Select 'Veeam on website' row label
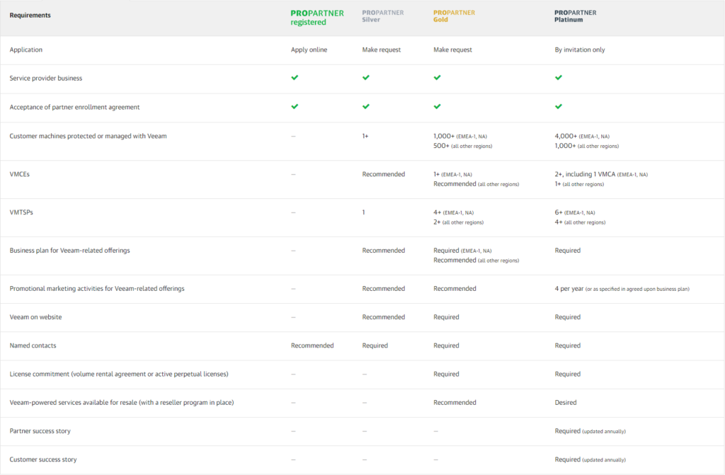The width and height of the screenshot is (725, 475). tap(35, 317)
